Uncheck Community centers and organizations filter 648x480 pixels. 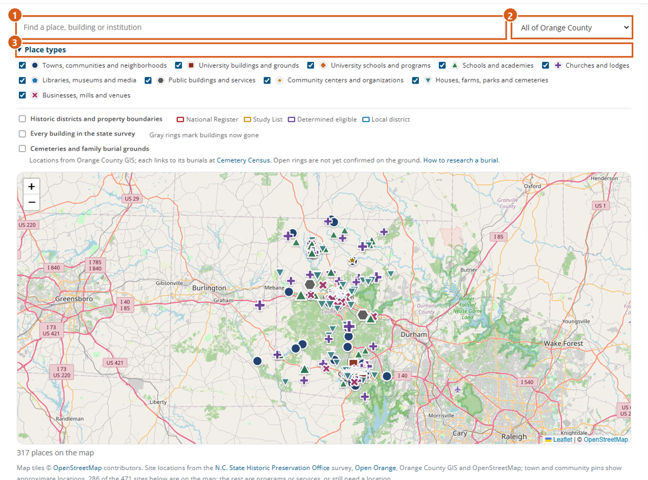267,80
